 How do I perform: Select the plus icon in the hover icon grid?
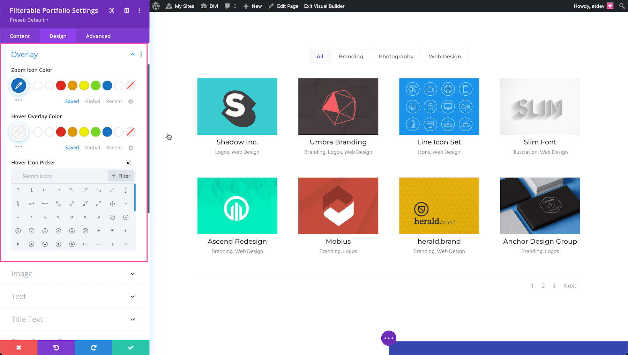tap(112, 244)
